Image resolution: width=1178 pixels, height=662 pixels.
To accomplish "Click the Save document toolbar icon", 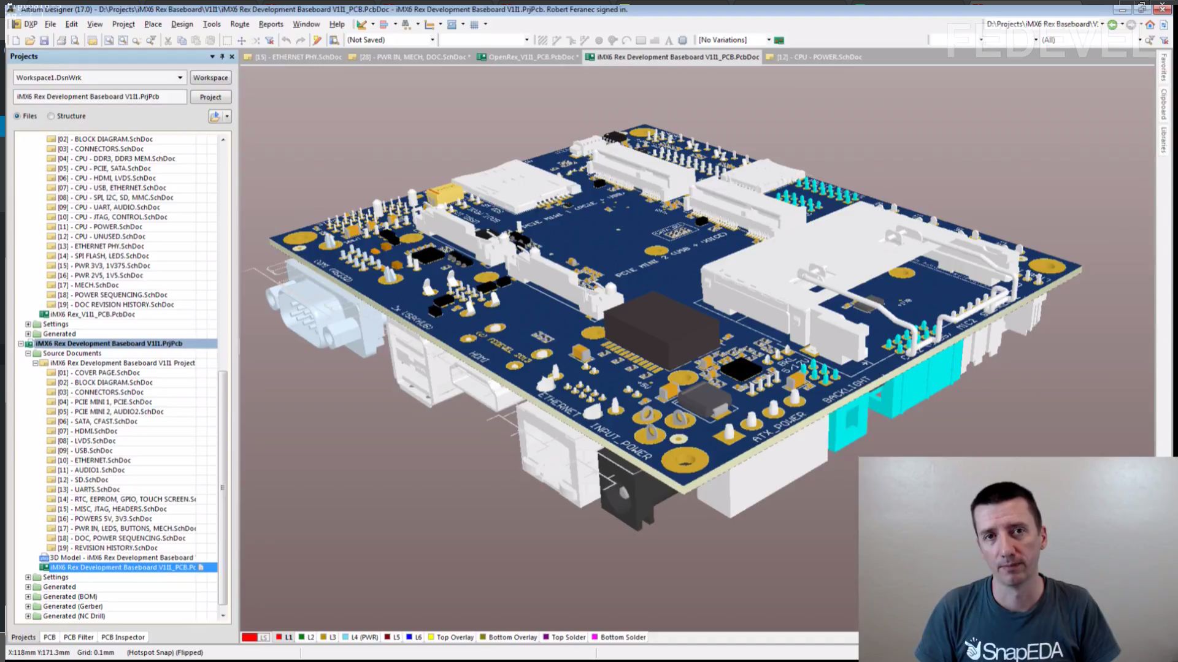I will tap(44, 40).
